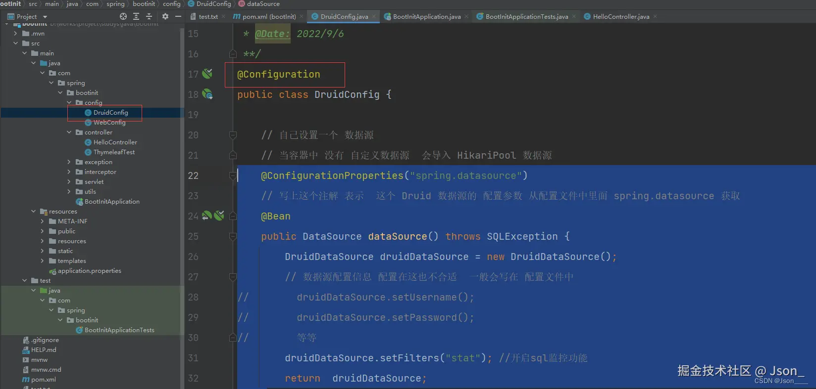
Task: Close the HelloController.java tab
Action: [x=655, y=17]
